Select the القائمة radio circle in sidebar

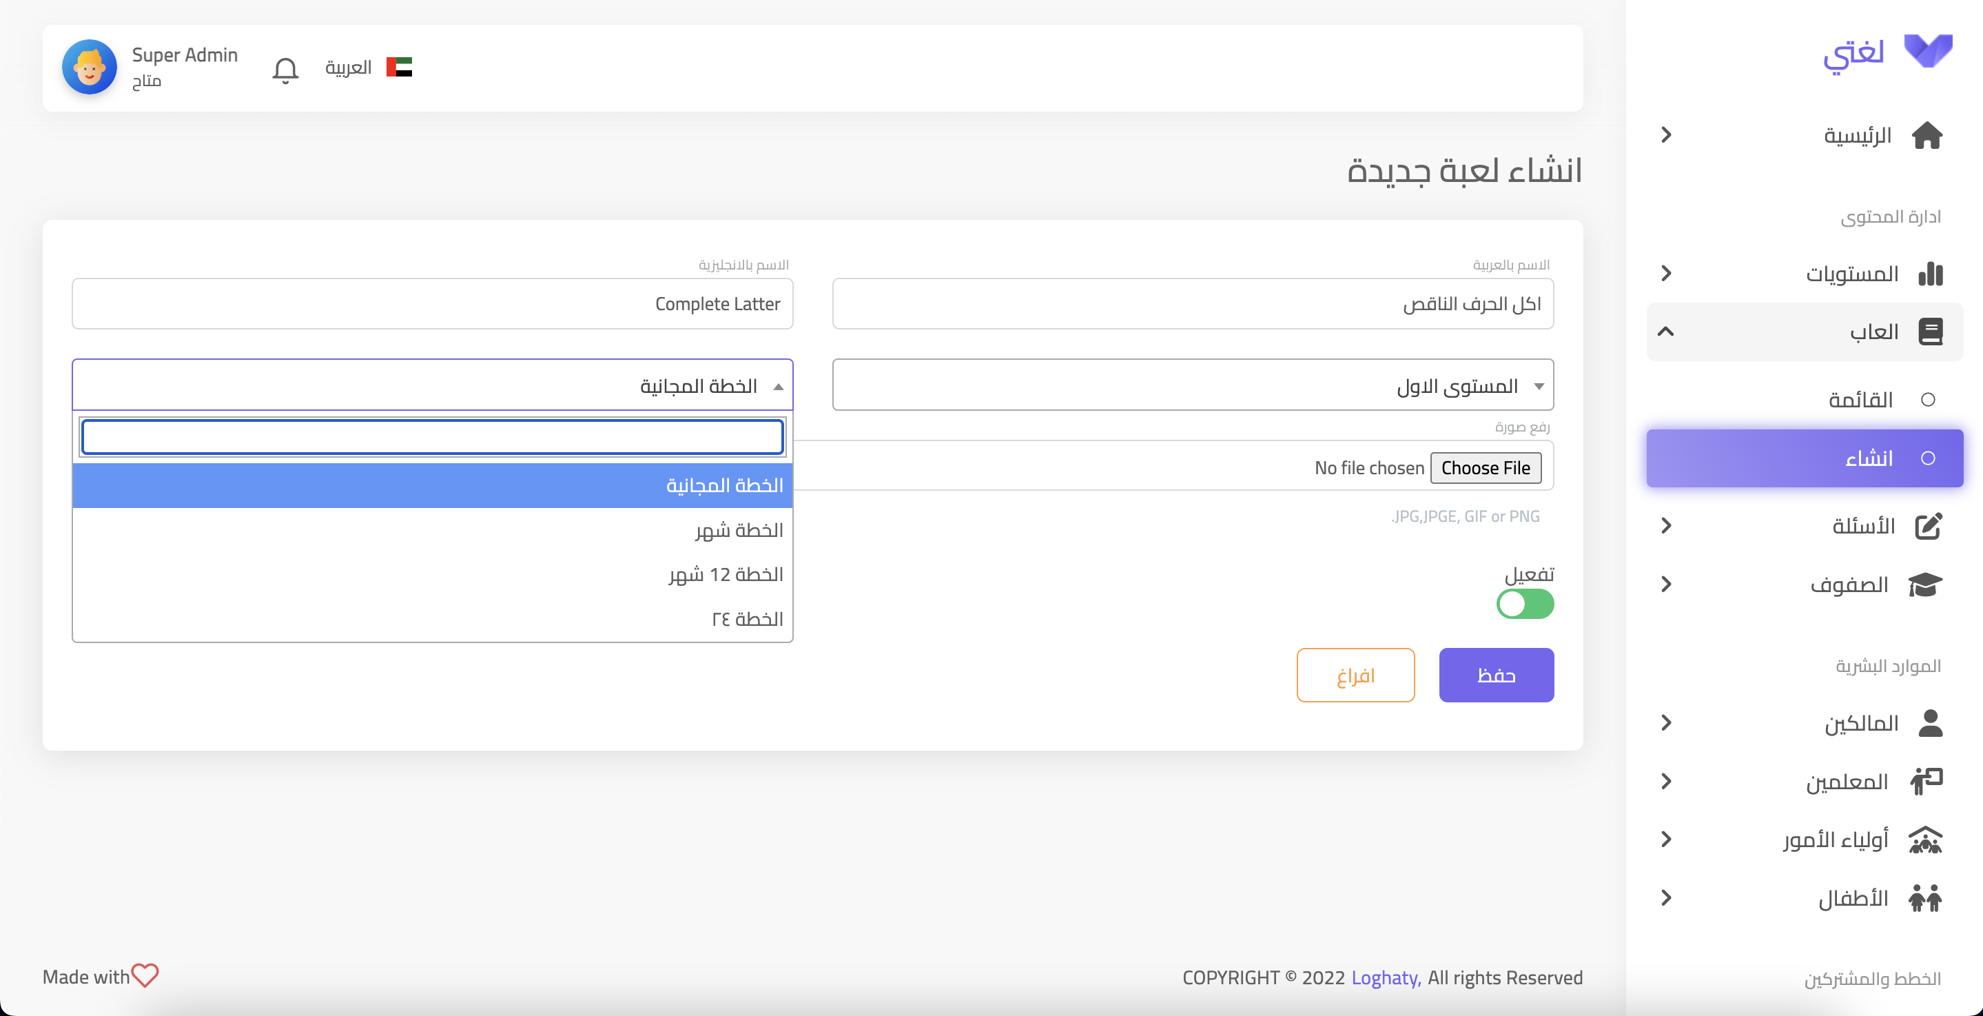(x=1928, y=400)
